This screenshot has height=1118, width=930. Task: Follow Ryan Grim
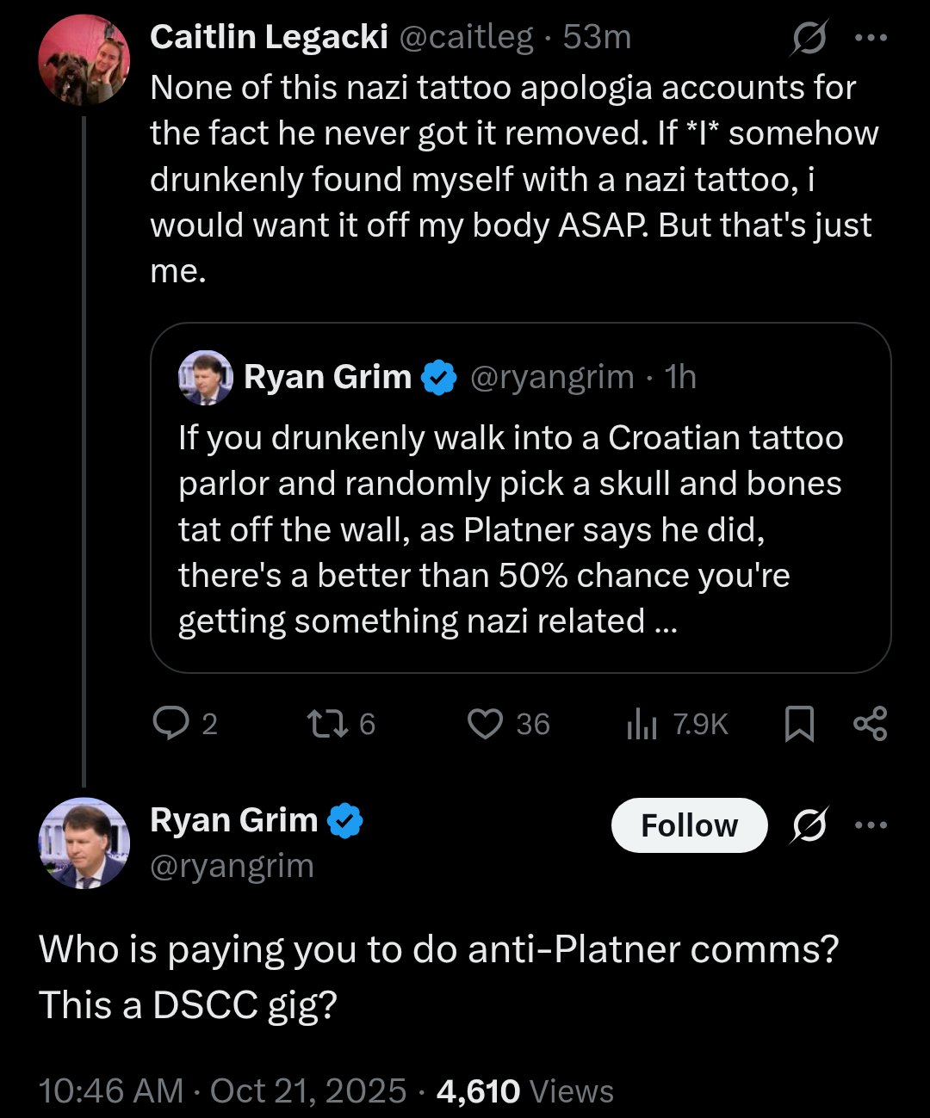pyautogui.click(x=689, y=825)
